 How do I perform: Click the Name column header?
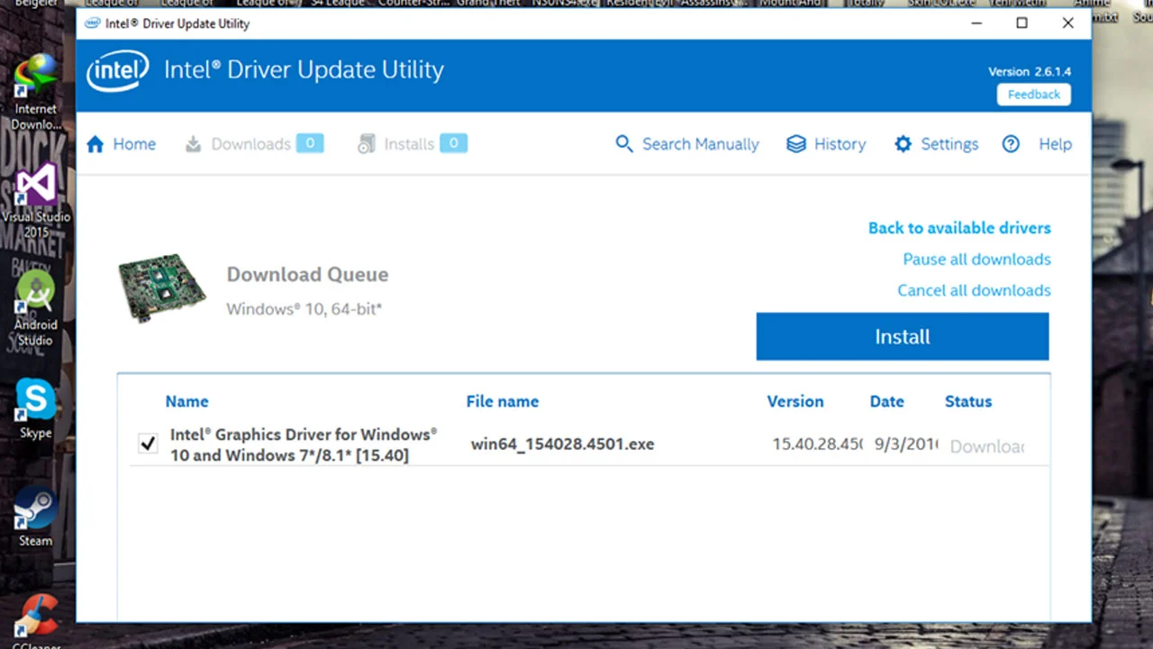pos(186,402)
